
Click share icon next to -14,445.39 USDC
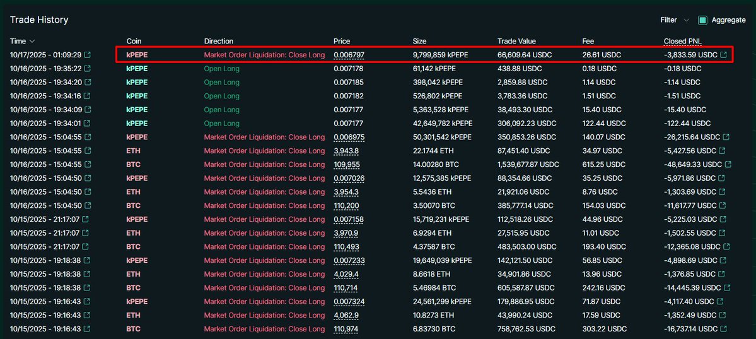(x=727, y=288)
